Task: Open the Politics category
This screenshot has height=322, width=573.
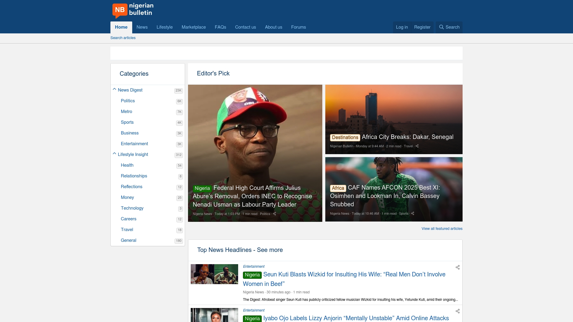Action: pyautogui.click(x=128, y=101)
